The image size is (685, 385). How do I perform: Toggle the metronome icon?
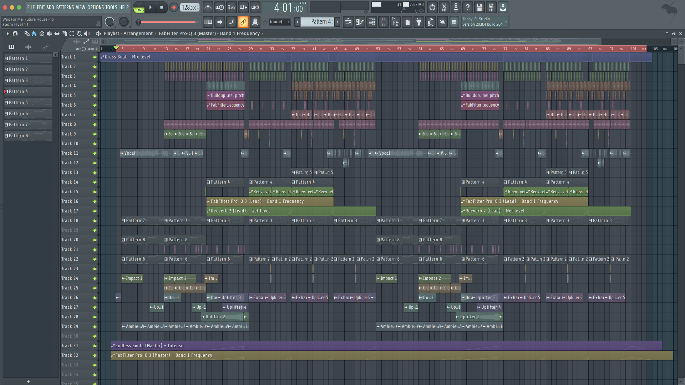[208, 7]
